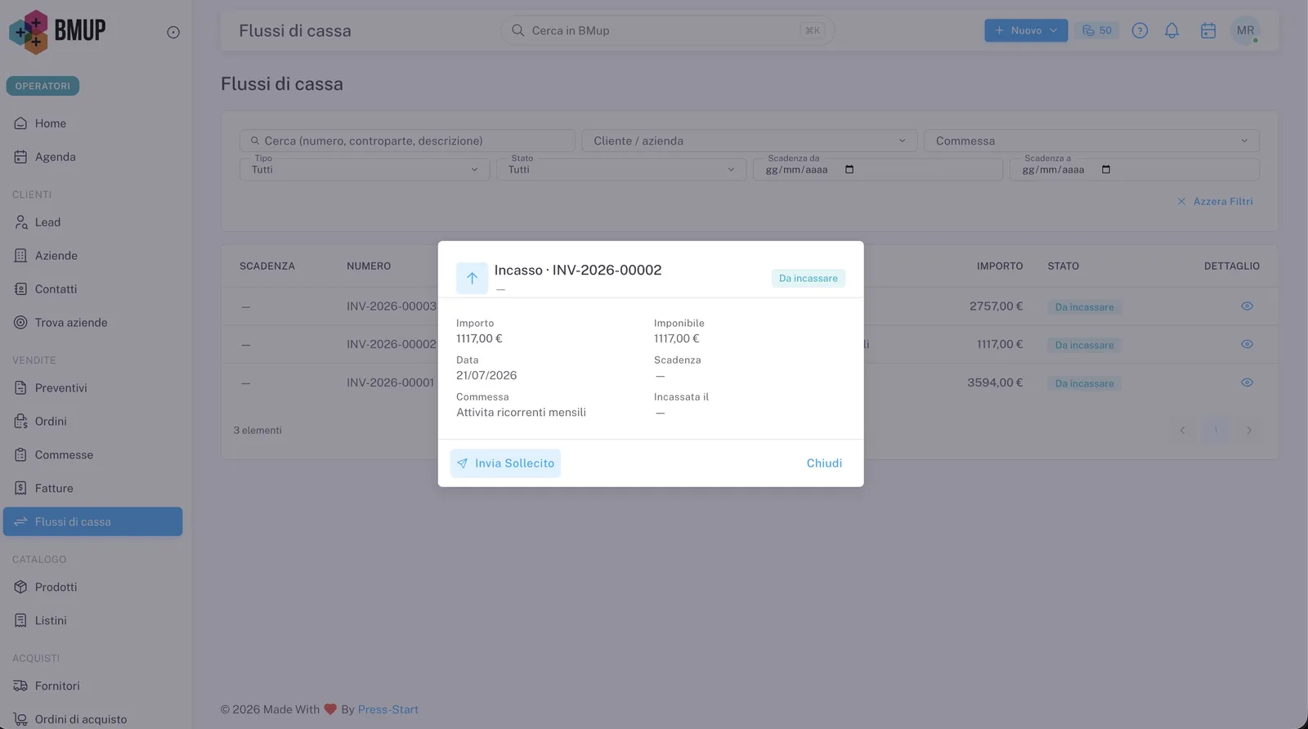Open Agenda in sidebar
This screenshot has height=729, width=1308.
[92, 157]
